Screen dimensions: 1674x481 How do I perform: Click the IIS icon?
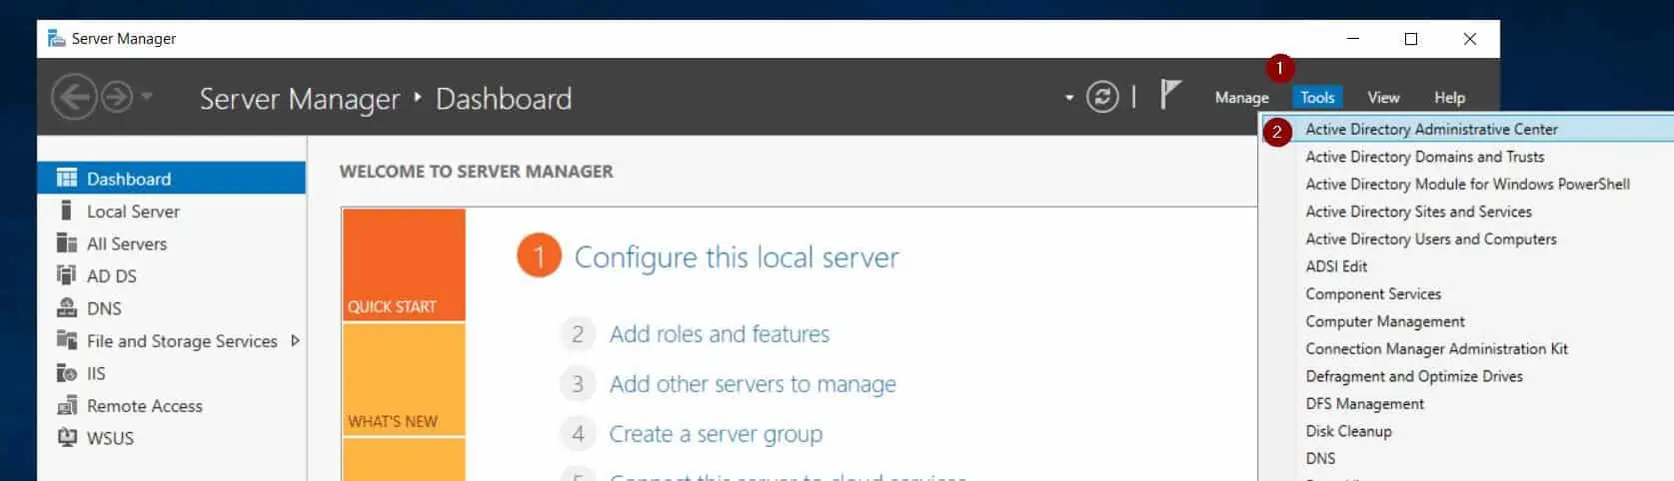67,373
